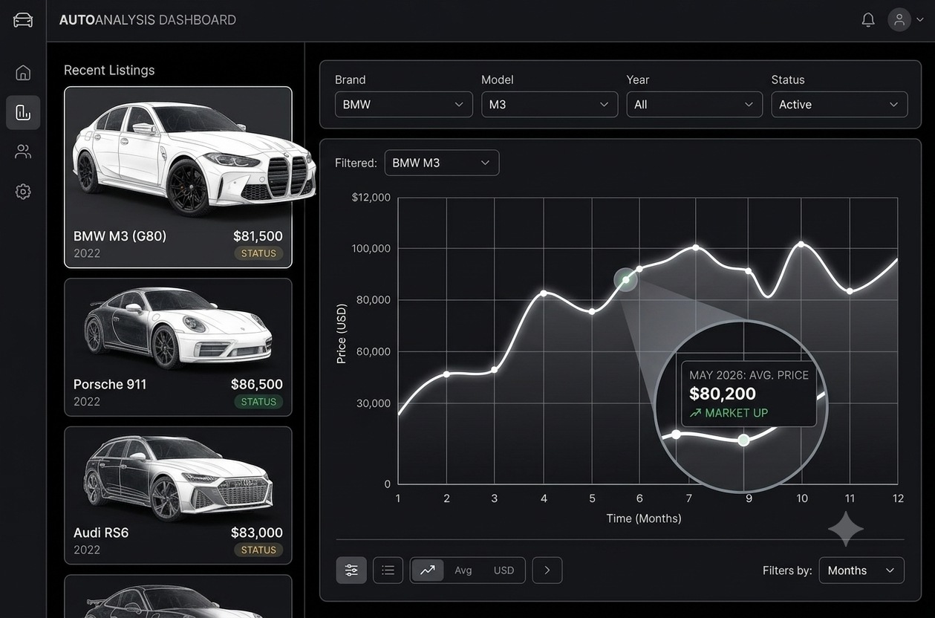Open the notifications bell

[x=868, y=20]
